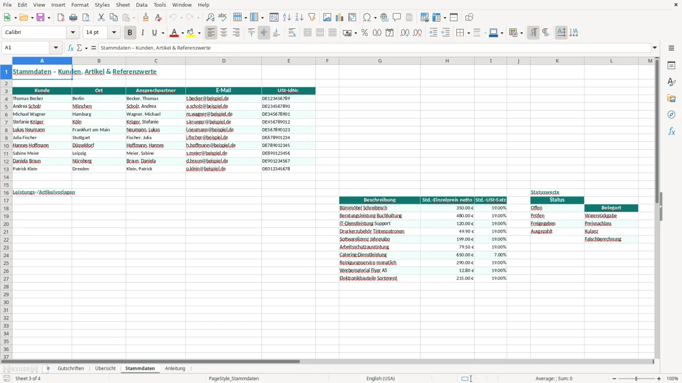
Task: Click the Select All corner button
Action: pos(6,61)
